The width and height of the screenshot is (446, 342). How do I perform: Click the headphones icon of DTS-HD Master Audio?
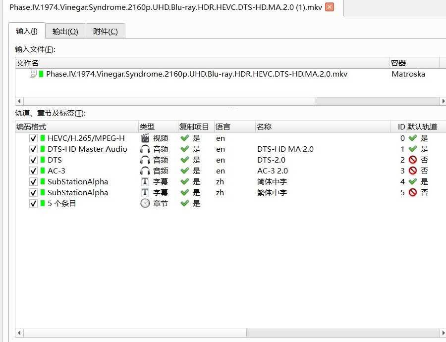click(145, 149)
